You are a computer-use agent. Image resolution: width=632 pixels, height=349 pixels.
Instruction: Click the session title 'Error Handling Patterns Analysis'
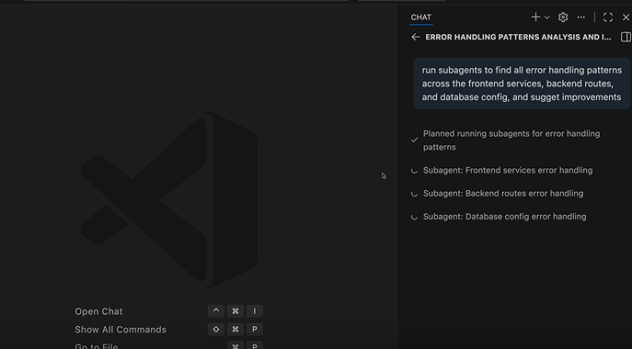tap(518, 37)
